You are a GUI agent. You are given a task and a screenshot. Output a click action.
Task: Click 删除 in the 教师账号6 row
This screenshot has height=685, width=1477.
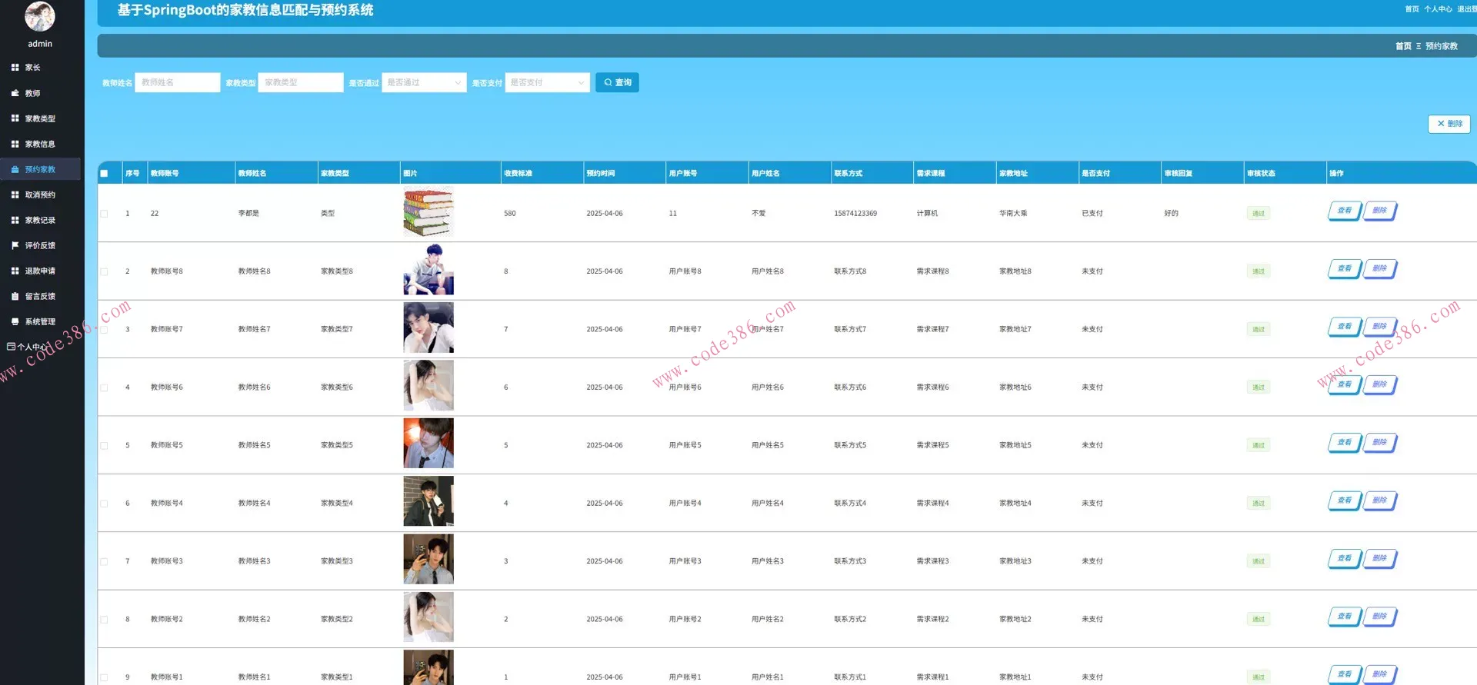[x=1380, y=384]
